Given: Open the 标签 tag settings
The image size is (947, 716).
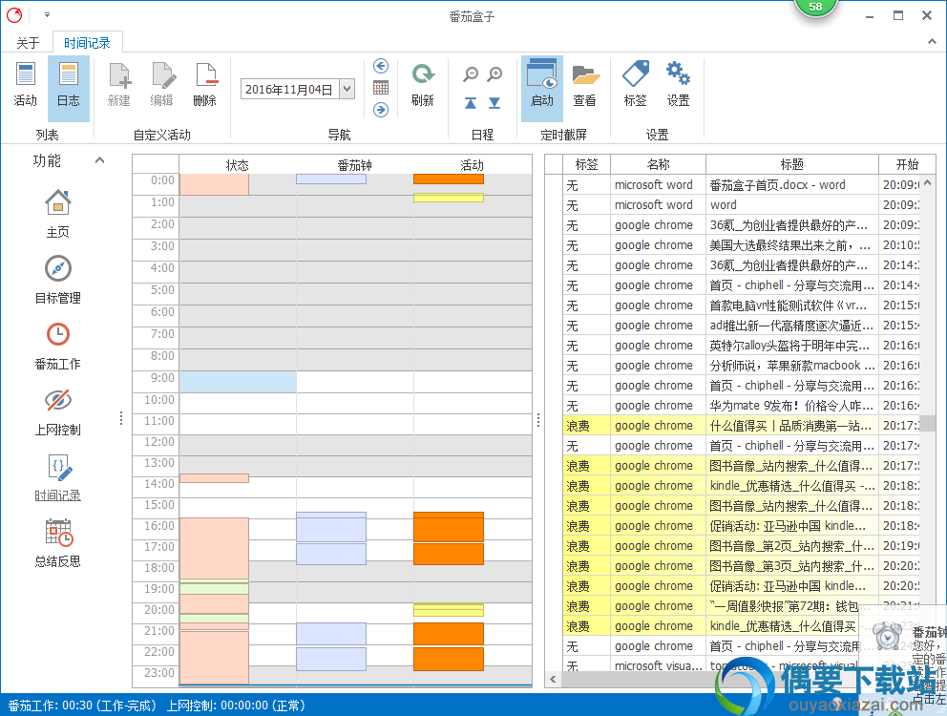Looking at the screenshot, I should pos(636,85).
